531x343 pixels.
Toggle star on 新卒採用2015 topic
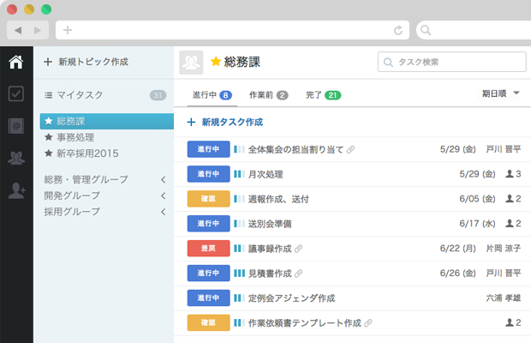pyautogui.click(x=49, y=153)
